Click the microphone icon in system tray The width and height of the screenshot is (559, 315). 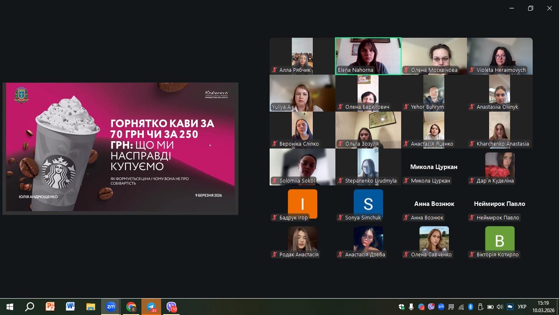pyautogui.click(x=411, y=307)
